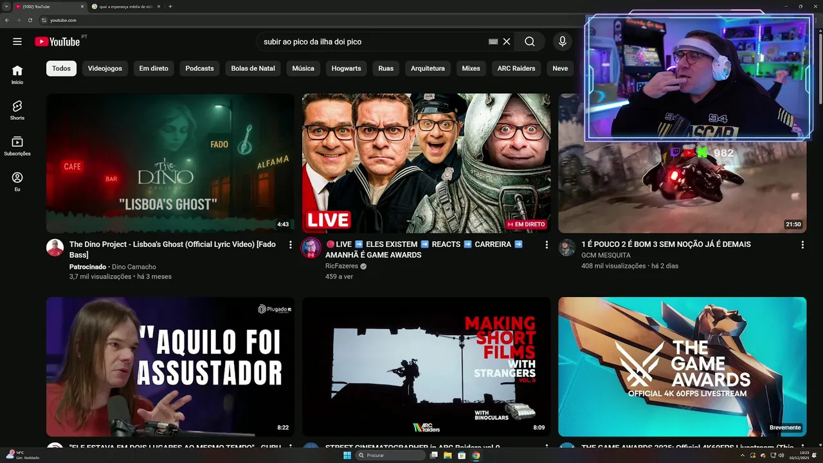
Task: Filter by the ARC Raiders chip
Action: pos(516,68)
